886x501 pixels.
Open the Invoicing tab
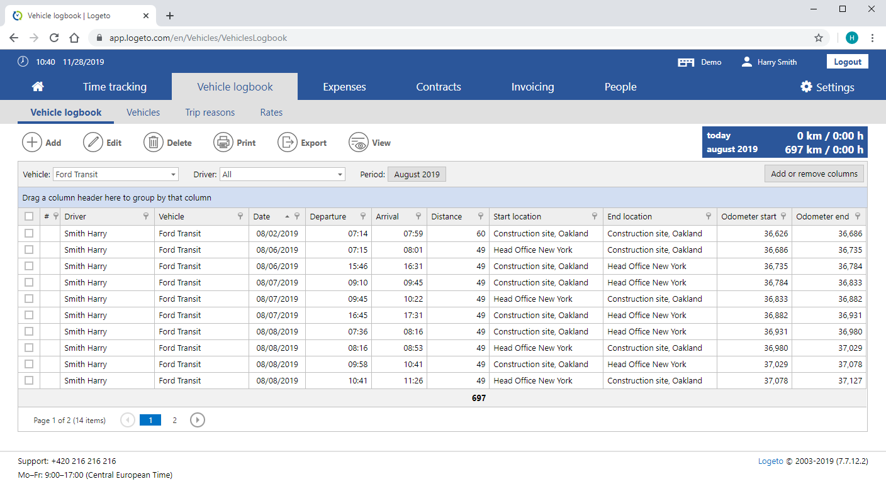[532, 87]
